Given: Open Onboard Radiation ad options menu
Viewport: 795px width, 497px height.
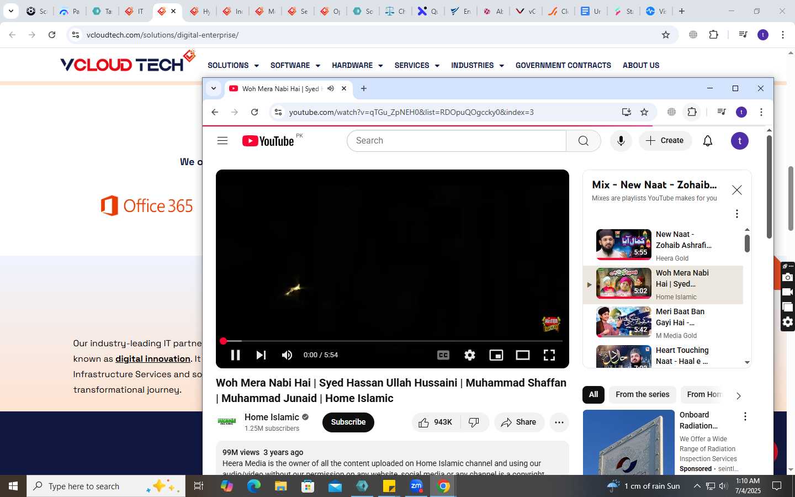Looking at the screenshot, I should pos(745,417).
